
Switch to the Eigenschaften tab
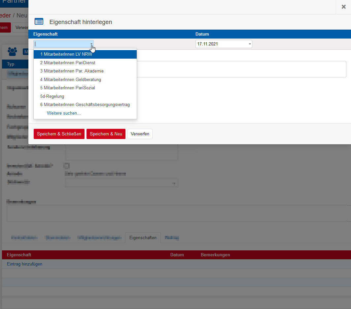[x=143, y=238]
